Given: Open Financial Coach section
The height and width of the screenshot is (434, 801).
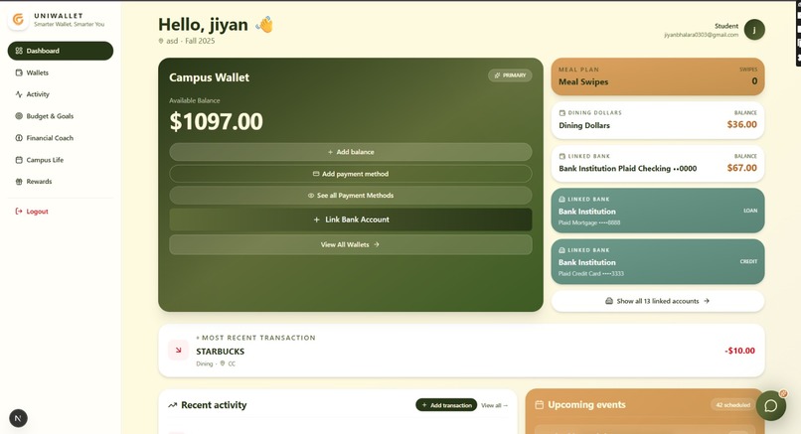Looking at the screenshot, I should [x=61, y=138].
